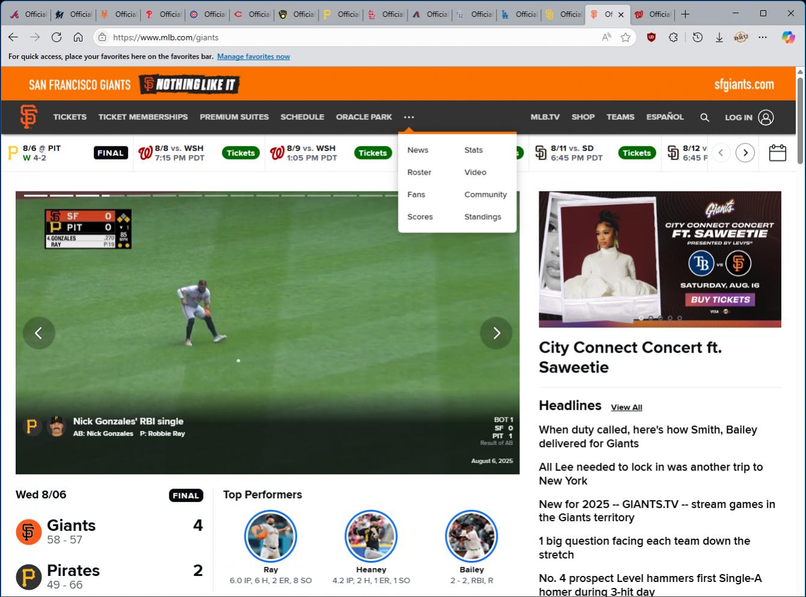806x597 pixels.
Task: Collapse the three-dot more navigation menu
Action: coord(409,117)
